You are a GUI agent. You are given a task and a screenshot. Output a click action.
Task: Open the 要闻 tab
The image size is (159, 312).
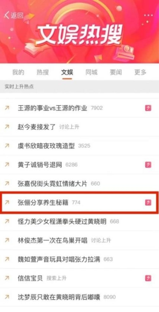(x=116, y=72)
